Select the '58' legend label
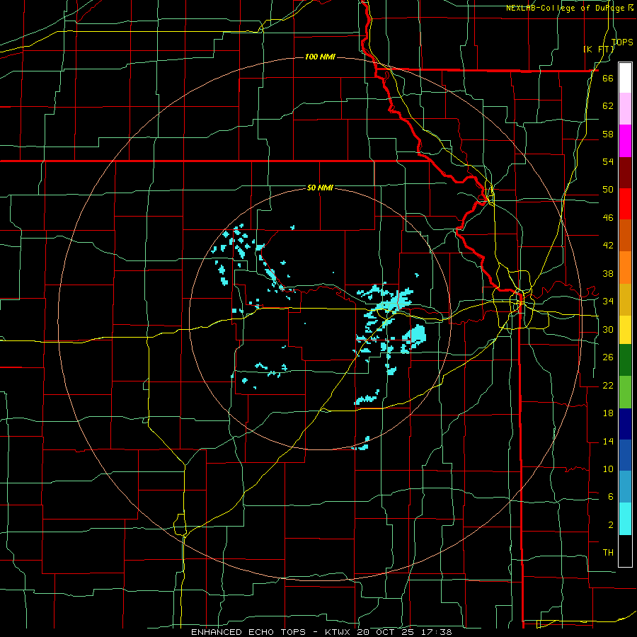637x637 pixels. coord(608,134)
